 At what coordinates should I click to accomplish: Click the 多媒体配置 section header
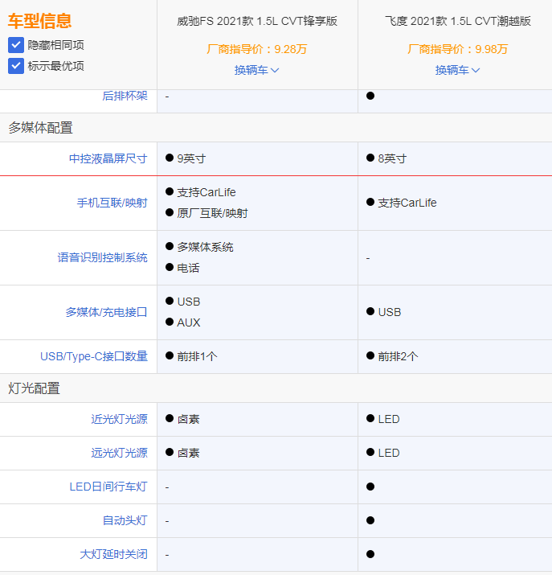(x=40, y=127)
